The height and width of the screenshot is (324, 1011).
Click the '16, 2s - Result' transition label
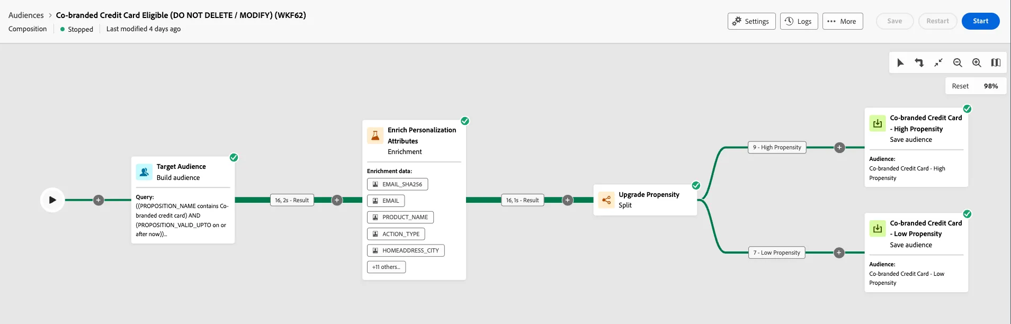click(292, 200)
